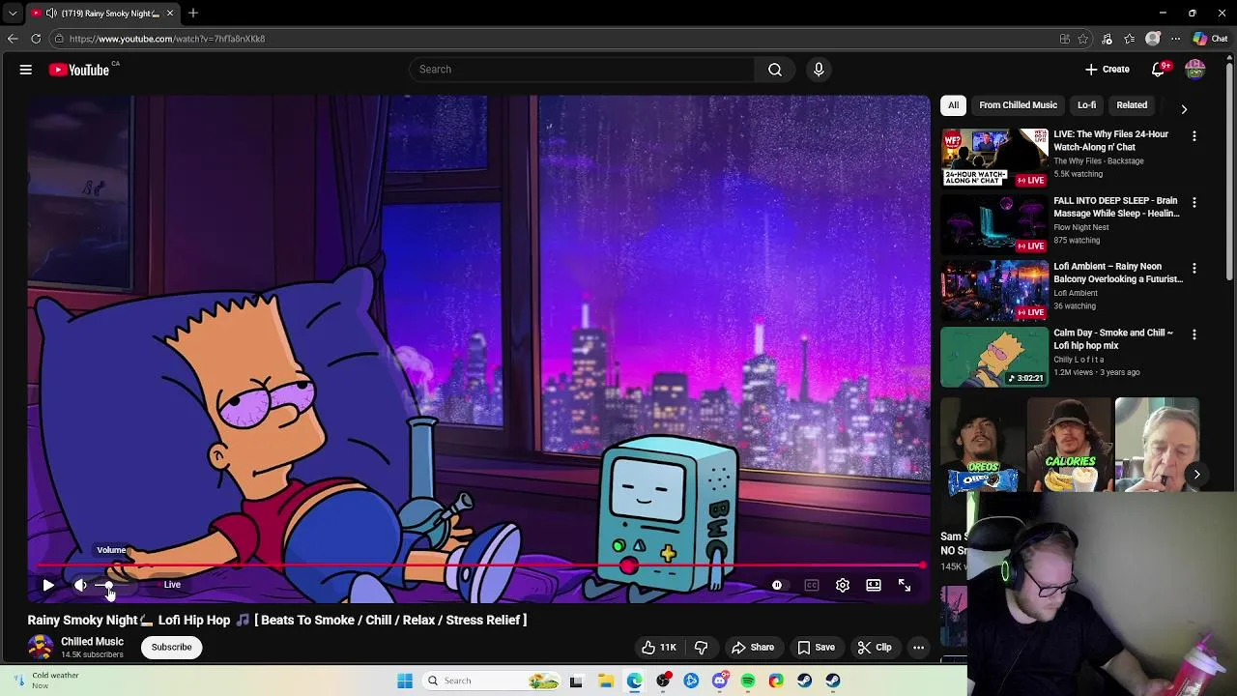This screenshot has height=696, width=1237.
Task: Go to the YouTube home logo
Action: [x=79, y=70]
